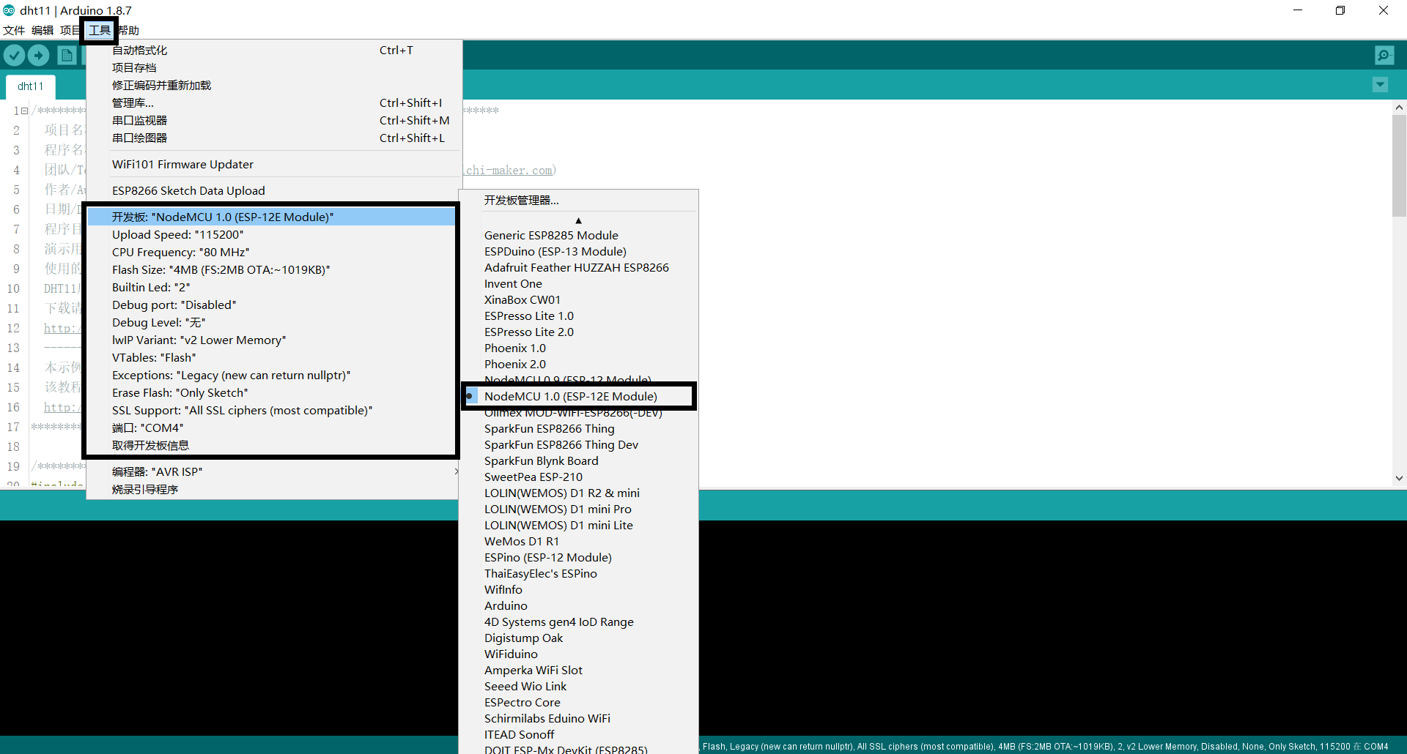Expand lwIP Variant option
This screenshot has width=1407, height=754.
271,340
